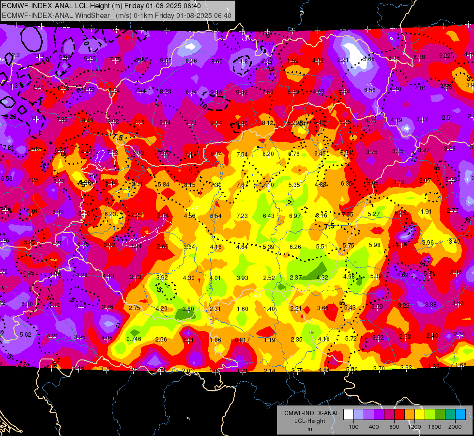Click the wind shear value 0.746

(134, 339)
